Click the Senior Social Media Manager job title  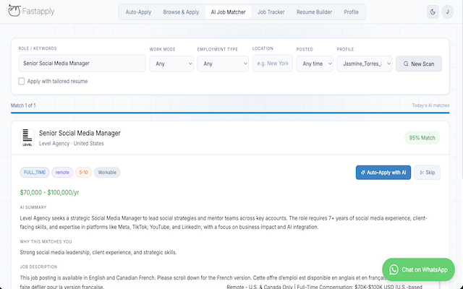tap(80, 133)
